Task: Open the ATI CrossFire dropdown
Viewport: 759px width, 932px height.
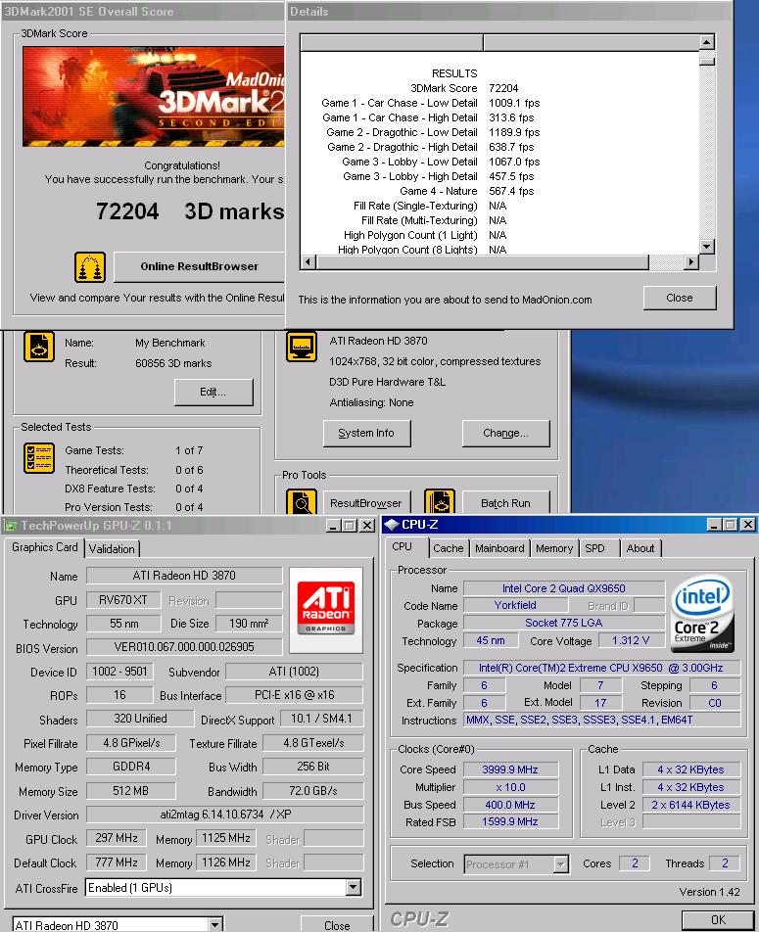Action: point(353,888)
